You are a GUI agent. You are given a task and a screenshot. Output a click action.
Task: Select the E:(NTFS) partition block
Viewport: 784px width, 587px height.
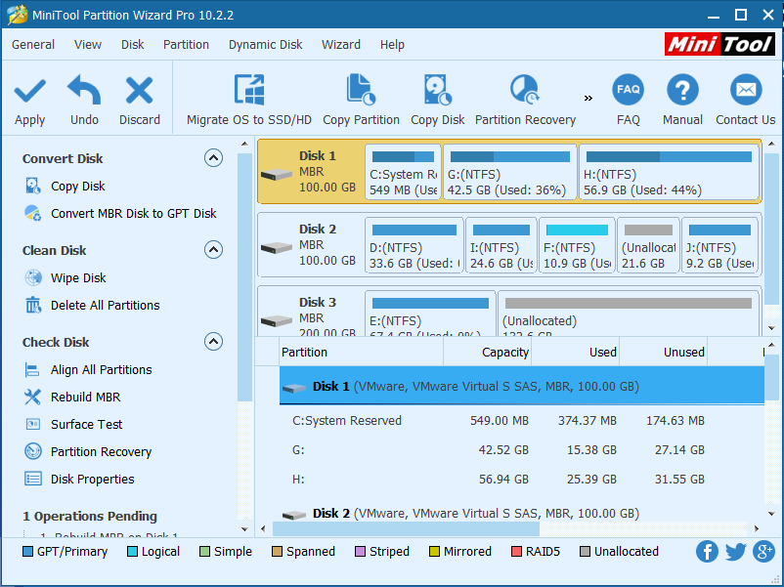[430, 314]
